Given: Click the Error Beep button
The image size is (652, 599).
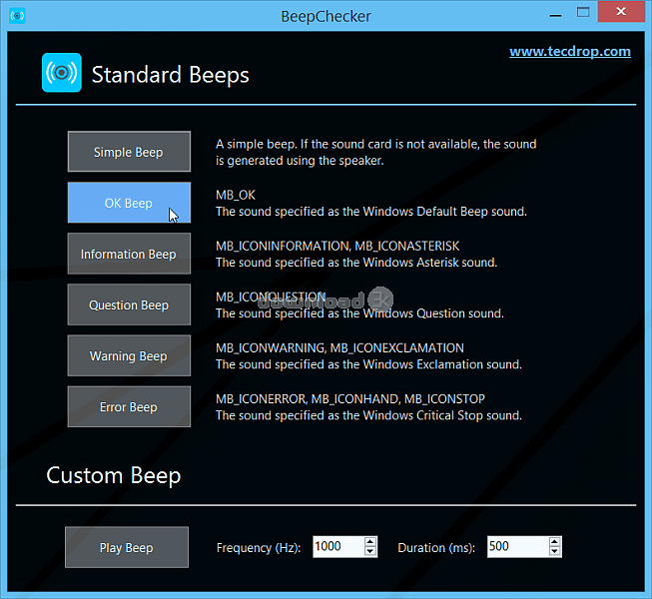Looking at the screenshot, I should [129, 406].
